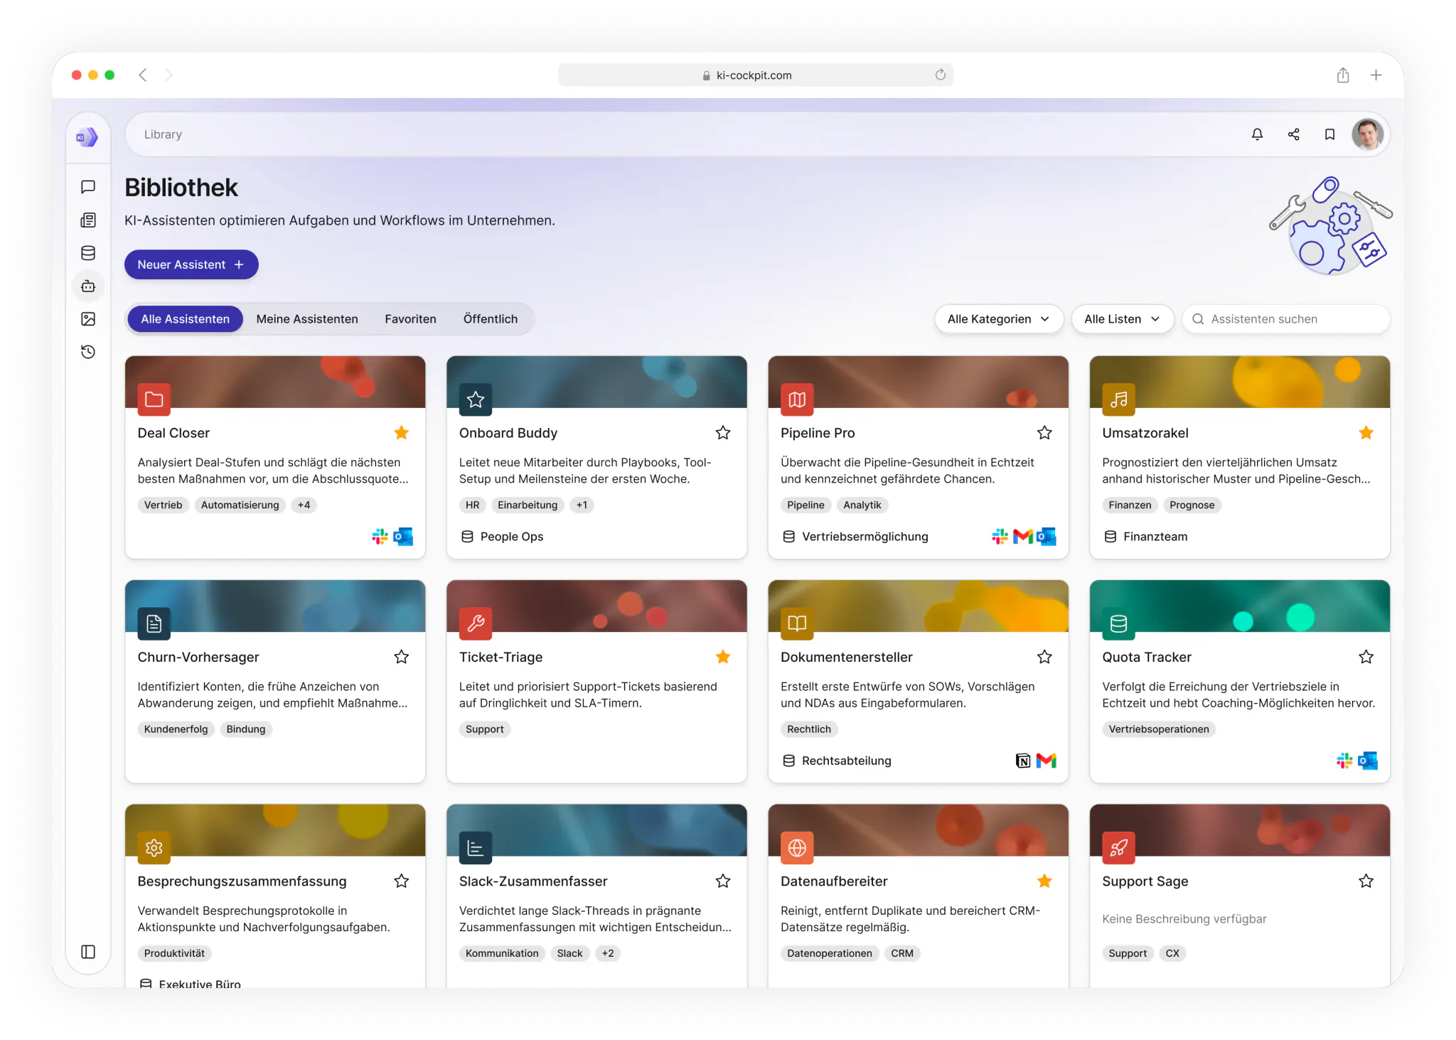The width and height of the screenshot is (1456, 1040).
Task: Open Vertriebsermöglichung list link
Action: 855,537
